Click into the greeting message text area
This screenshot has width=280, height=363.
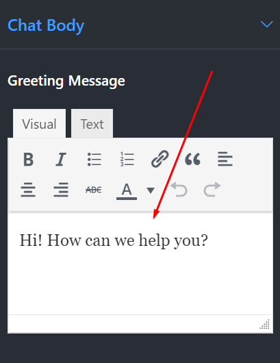(x=140, y=263)
